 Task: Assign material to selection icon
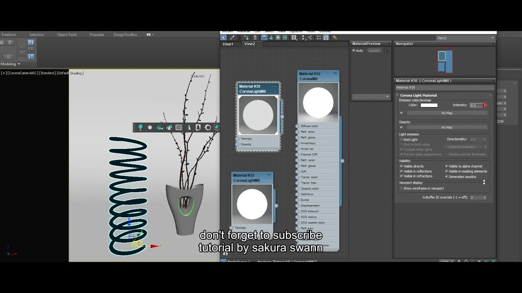246,37
